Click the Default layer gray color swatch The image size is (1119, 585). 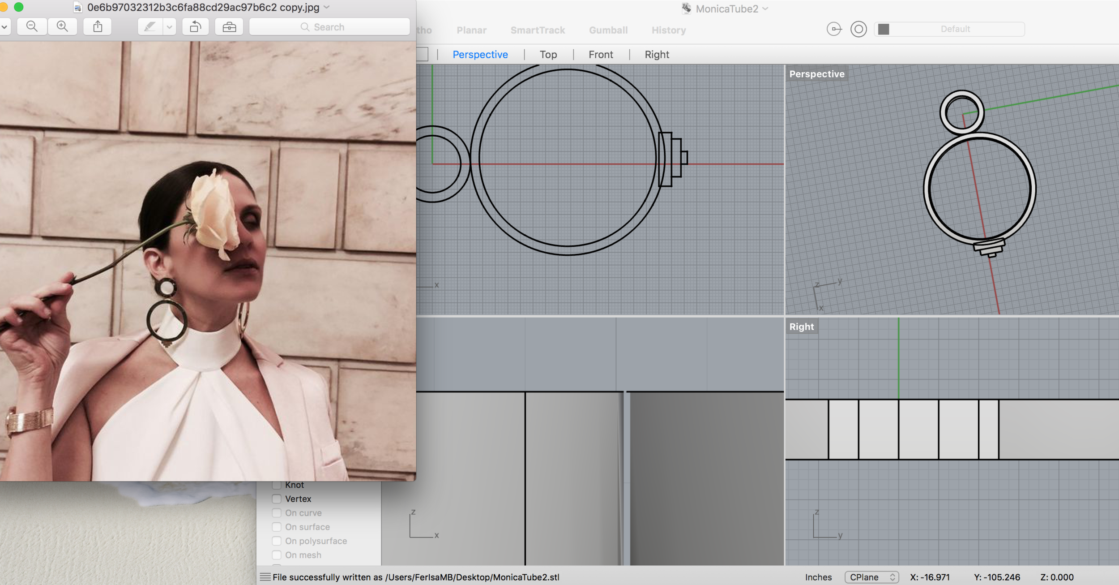(x=884, y=30)
